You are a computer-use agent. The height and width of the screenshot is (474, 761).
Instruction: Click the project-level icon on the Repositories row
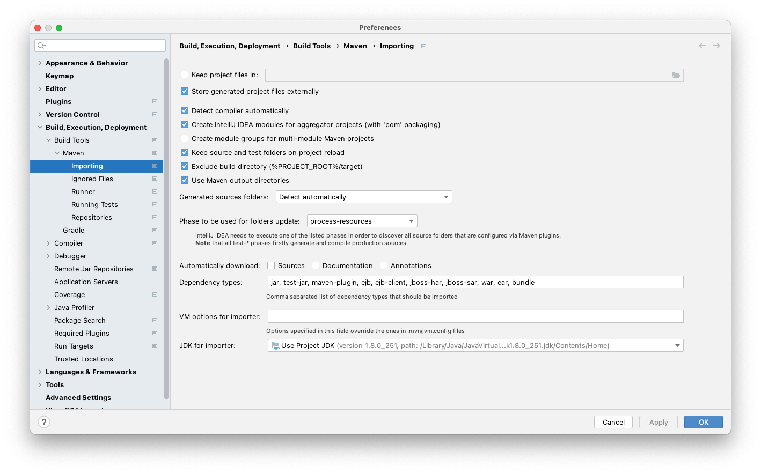(x=155, y=217)
